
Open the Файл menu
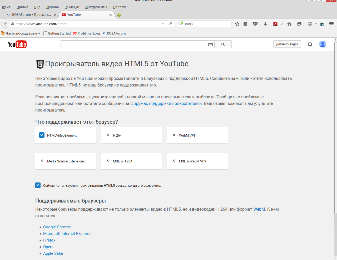[x=6, y=7]
